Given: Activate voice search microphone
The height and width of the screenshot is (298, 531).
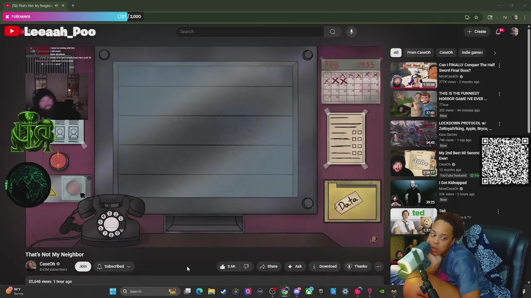Looking at the screenshot, I should point(351,31).
